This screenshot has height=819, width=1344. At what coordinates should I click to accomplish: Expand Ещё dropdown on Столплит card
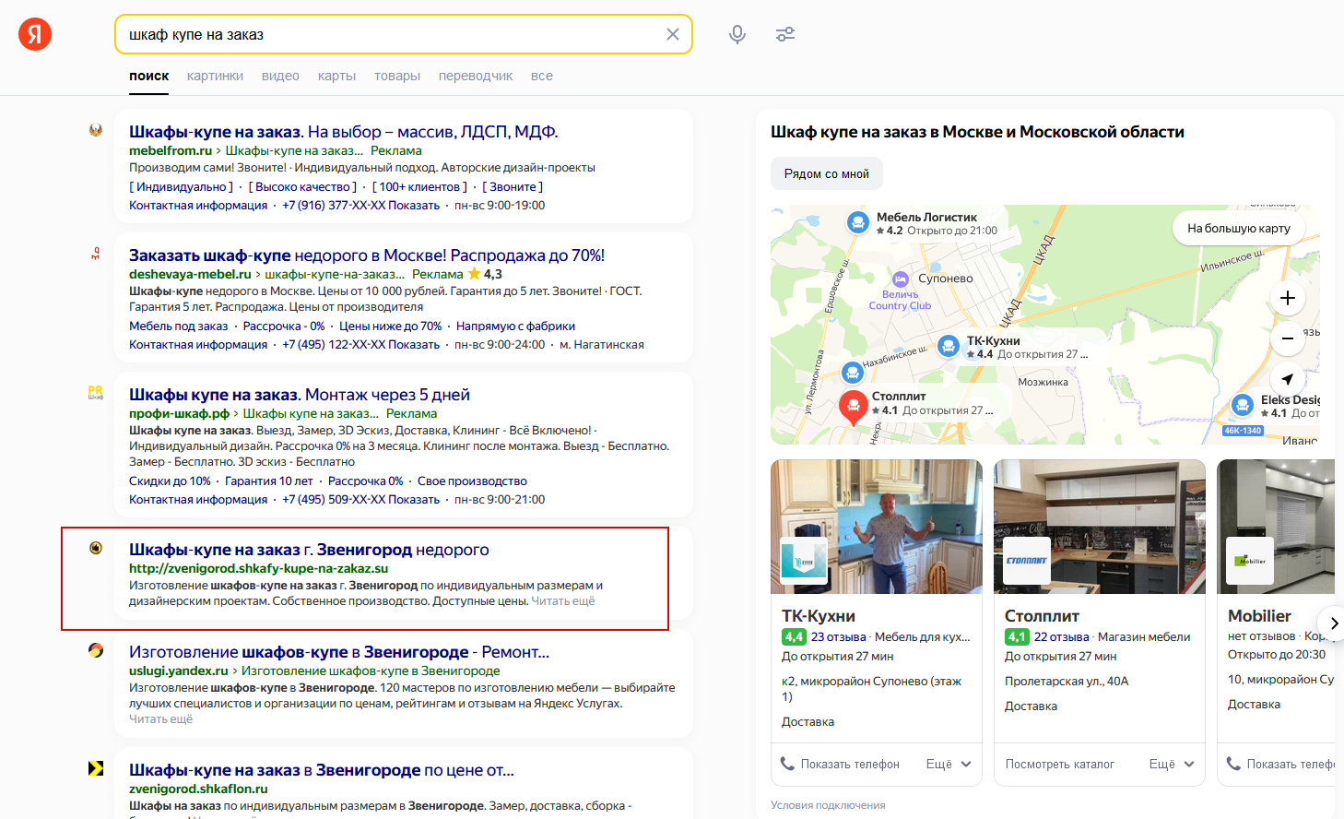click(x=1172, y=764)
